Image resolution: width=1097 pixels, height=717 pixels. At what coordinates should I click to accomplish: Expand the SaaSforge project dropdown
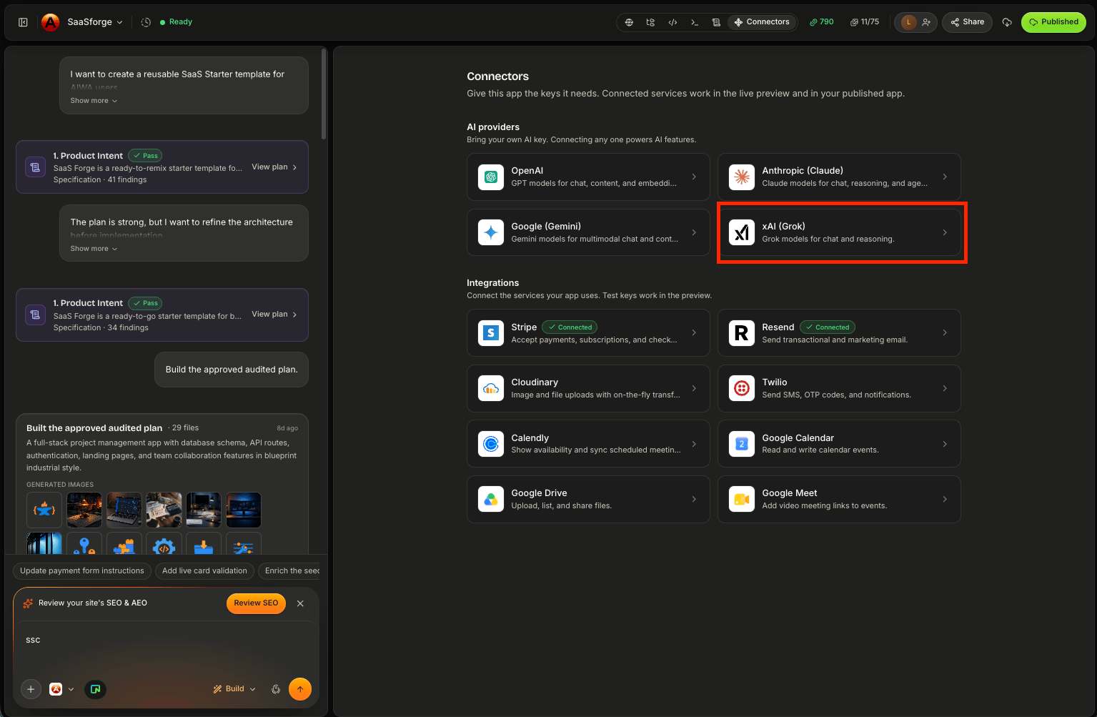click(x=95, y=22)
